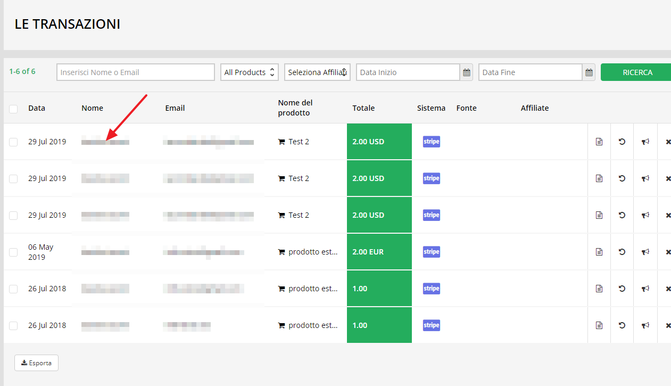Image resolution: width=671 pixels, height=386 pixels.
Task: Click megaphone icon in last 26 Jul 2018 row
Action: (645, 325)
